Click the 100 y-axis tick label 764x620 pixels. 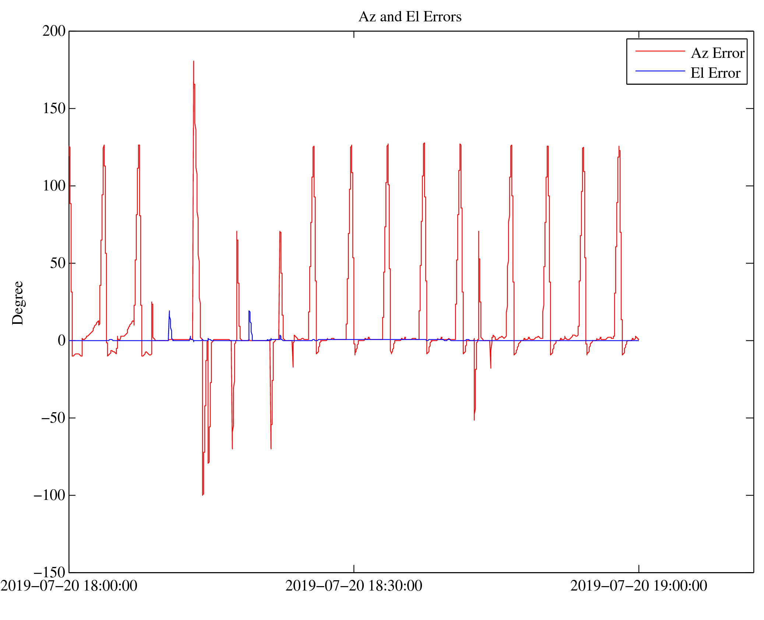point(54,186)
